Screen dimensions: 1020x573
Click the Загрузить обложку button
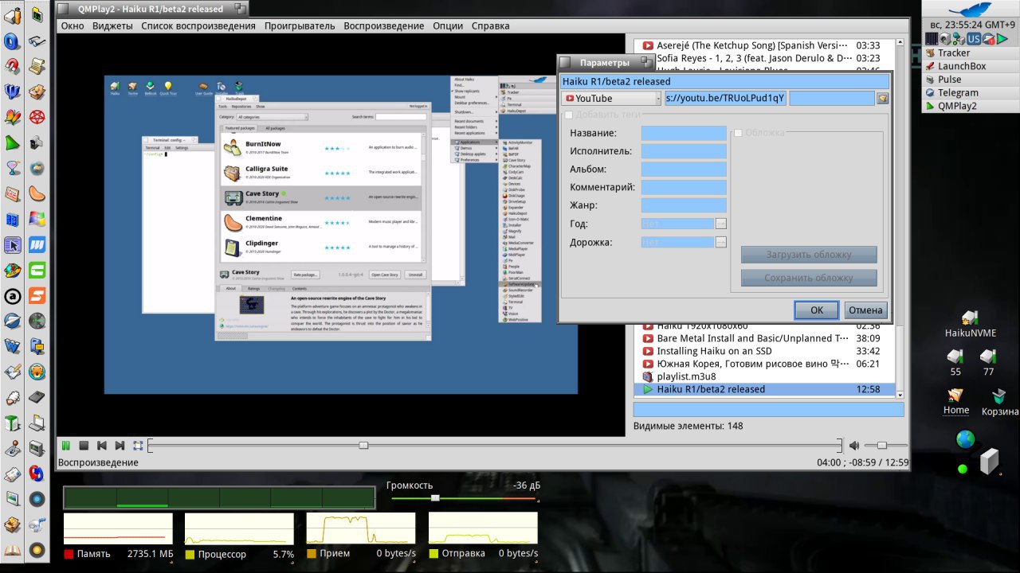[x=809, y=255]
